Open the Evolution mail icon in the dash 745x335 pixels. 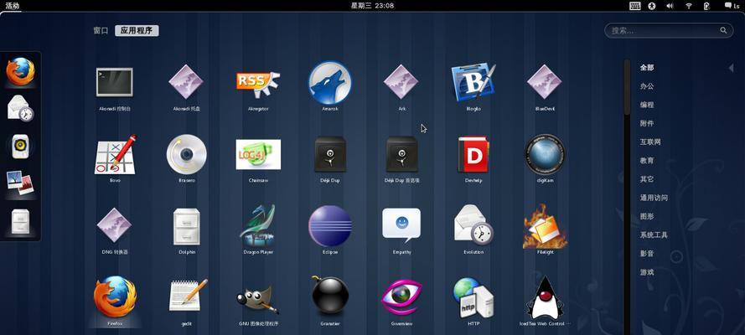click(x=20, y=108)
